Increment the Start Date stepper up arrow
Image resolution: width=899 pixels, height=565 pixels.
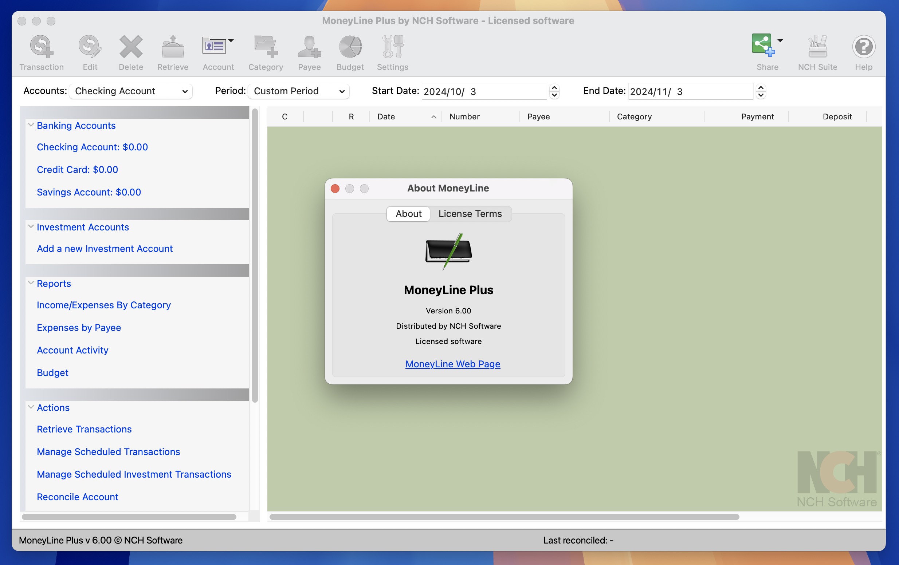click(554, 88)
